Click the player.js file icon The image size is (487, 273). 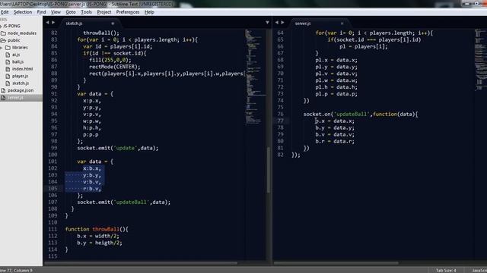coord(8,76)
